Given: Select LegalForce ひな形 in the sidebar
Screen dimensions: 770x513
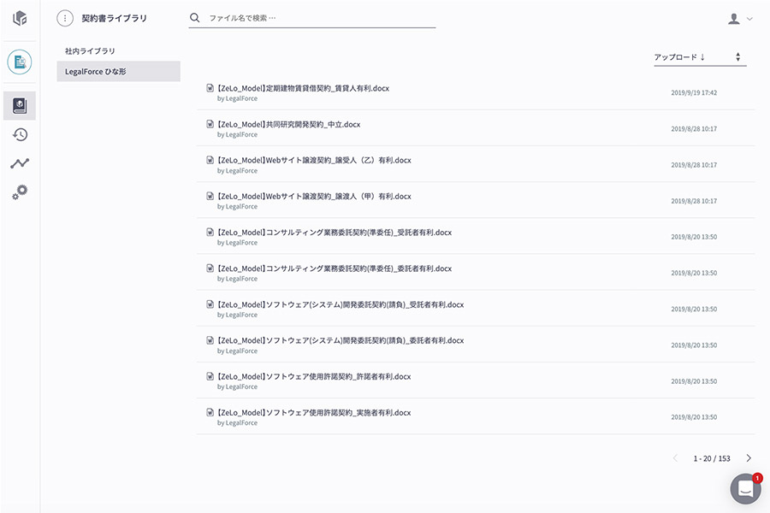Looking at the screenshot, I should [x=118, y=71].
